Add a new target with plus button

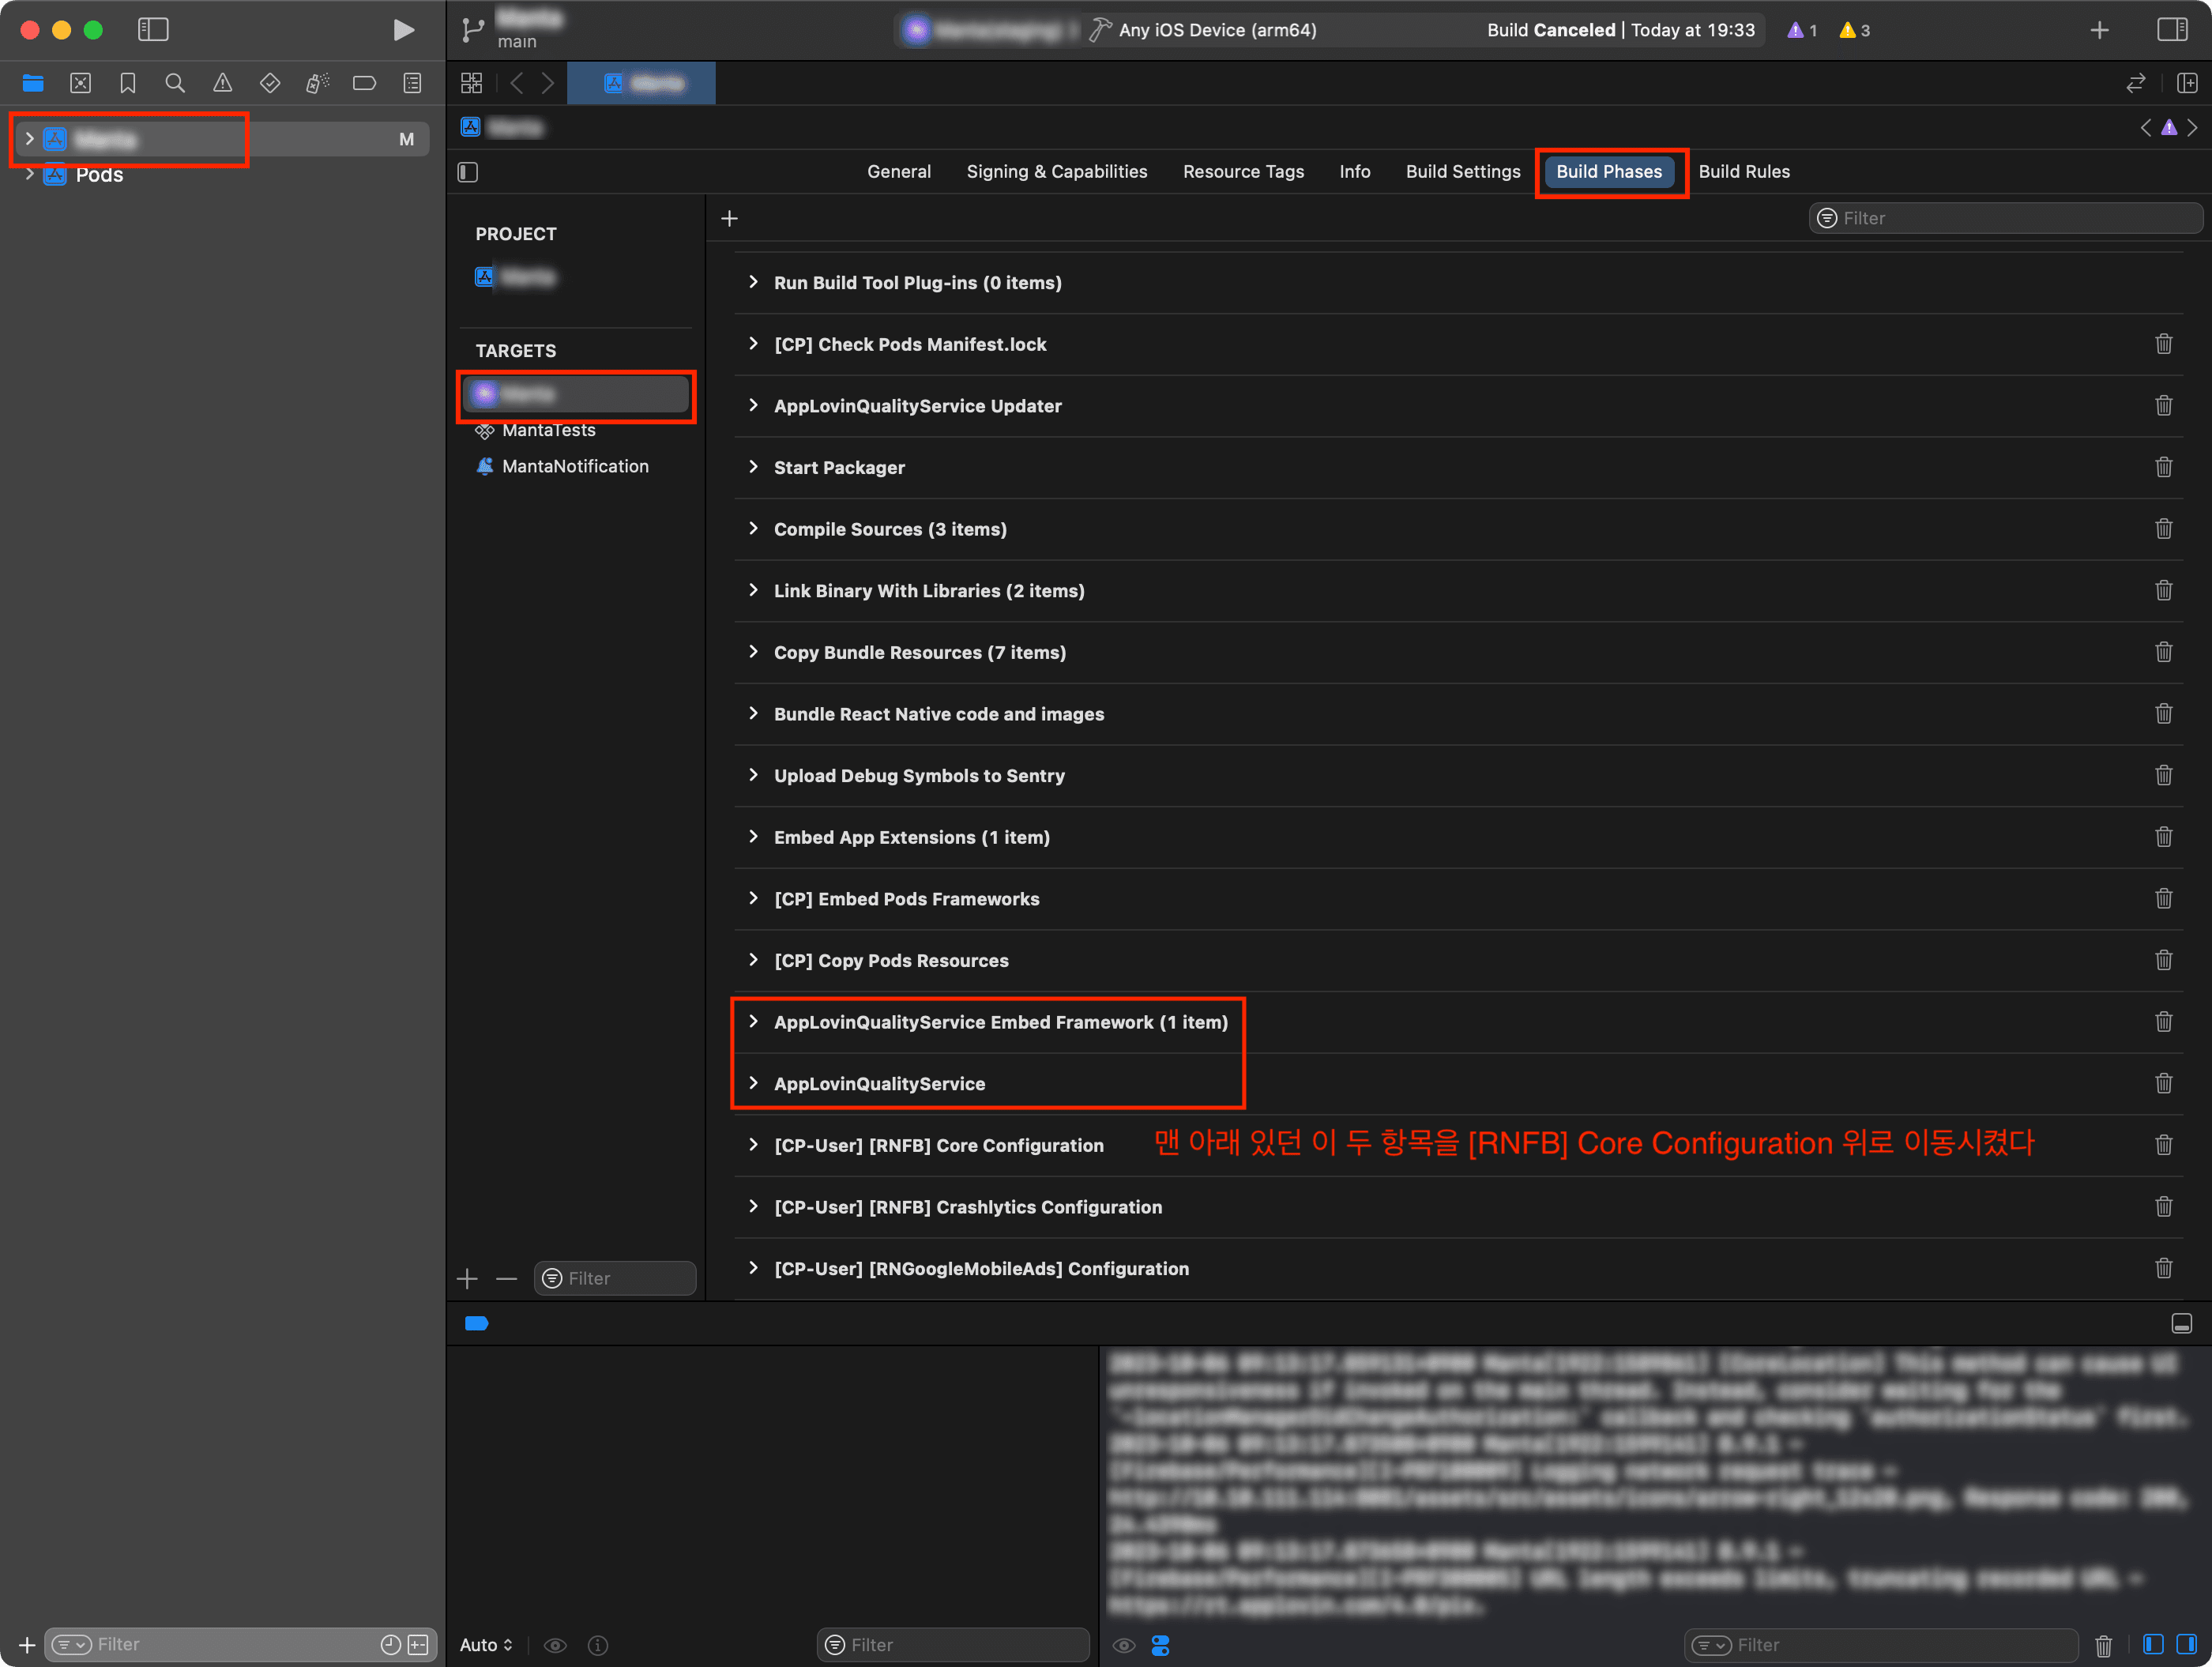pos(467,1278)
